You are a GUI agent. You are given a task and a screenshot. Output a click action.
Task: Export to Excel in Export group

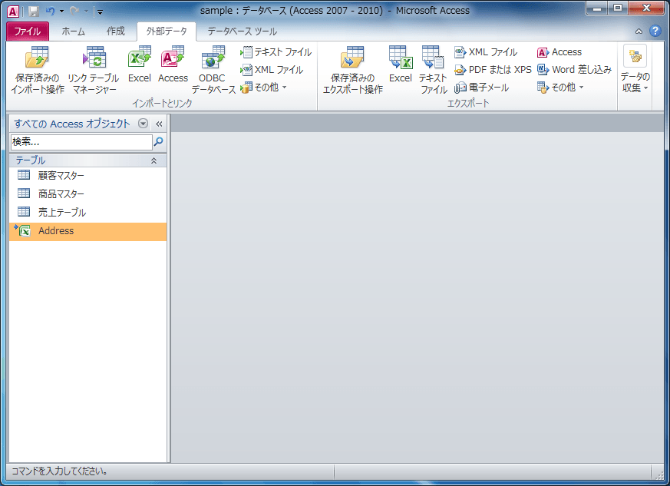click(x=401, y=64)
